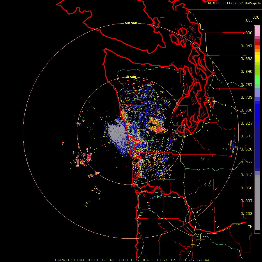Click the 0.787 color scale value
Screen dimensions: 262x262
coord(247,84)
